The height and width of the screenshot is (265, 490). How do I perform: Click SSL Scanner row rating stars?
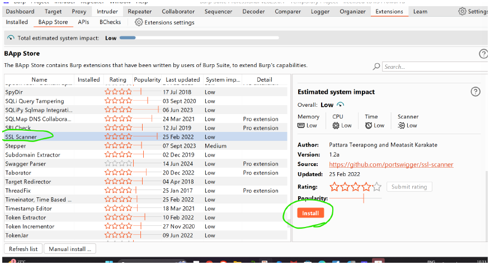(x=118, y=136)
